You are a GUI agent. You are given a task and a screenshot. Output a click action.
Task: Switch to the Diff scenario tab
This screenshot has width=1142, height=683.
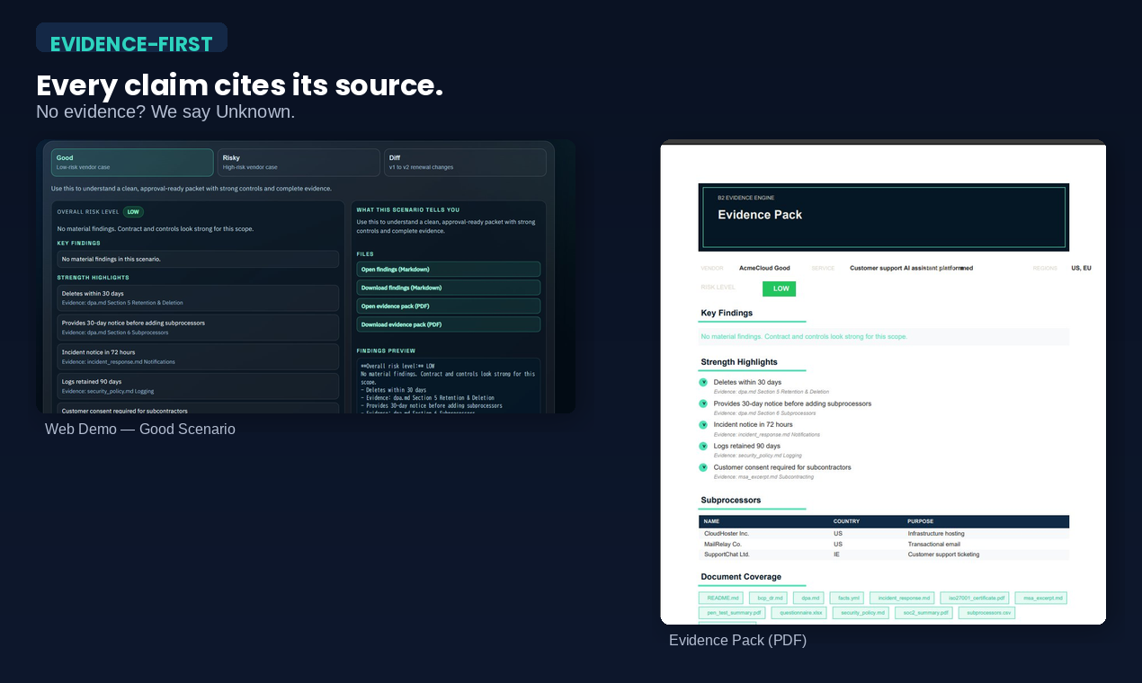[x=464, y=162]
